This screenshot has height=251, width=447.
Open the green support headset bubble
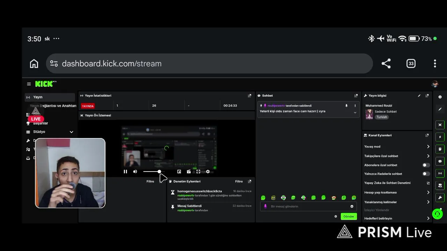[x=437, y=214]
